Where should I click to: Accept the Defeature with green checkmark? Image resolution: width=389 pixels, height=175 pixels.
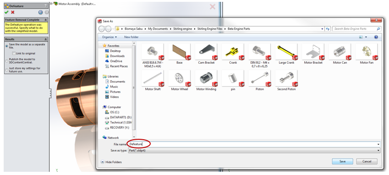tap(6, 12)
